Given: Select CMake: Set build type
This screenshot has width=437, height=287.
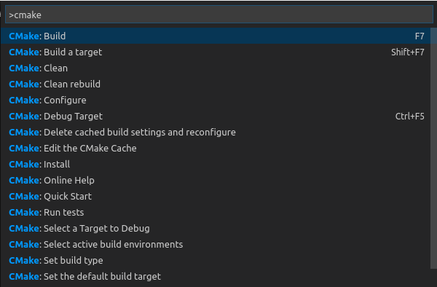Looking at the screenshot, I should tap(216, 260).
